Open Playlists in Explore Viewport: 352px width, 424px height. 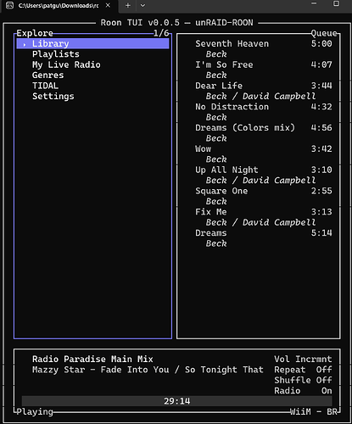click(56, 54)
